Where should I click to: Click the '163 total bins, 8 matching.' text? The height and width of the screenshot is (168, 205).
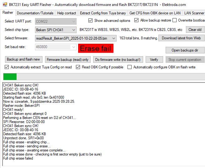click(138, 38)
